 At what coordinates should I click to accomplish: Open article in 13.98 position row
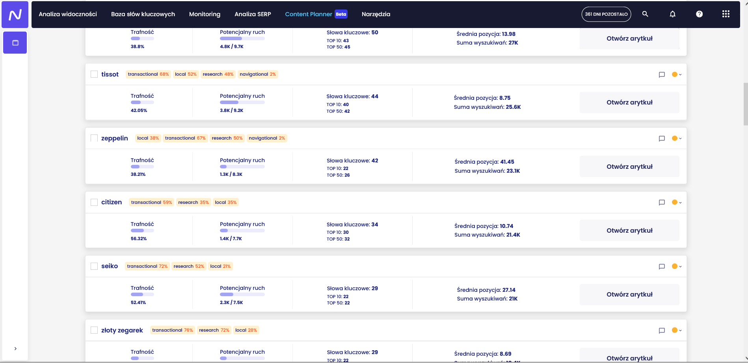coord(629,39)
